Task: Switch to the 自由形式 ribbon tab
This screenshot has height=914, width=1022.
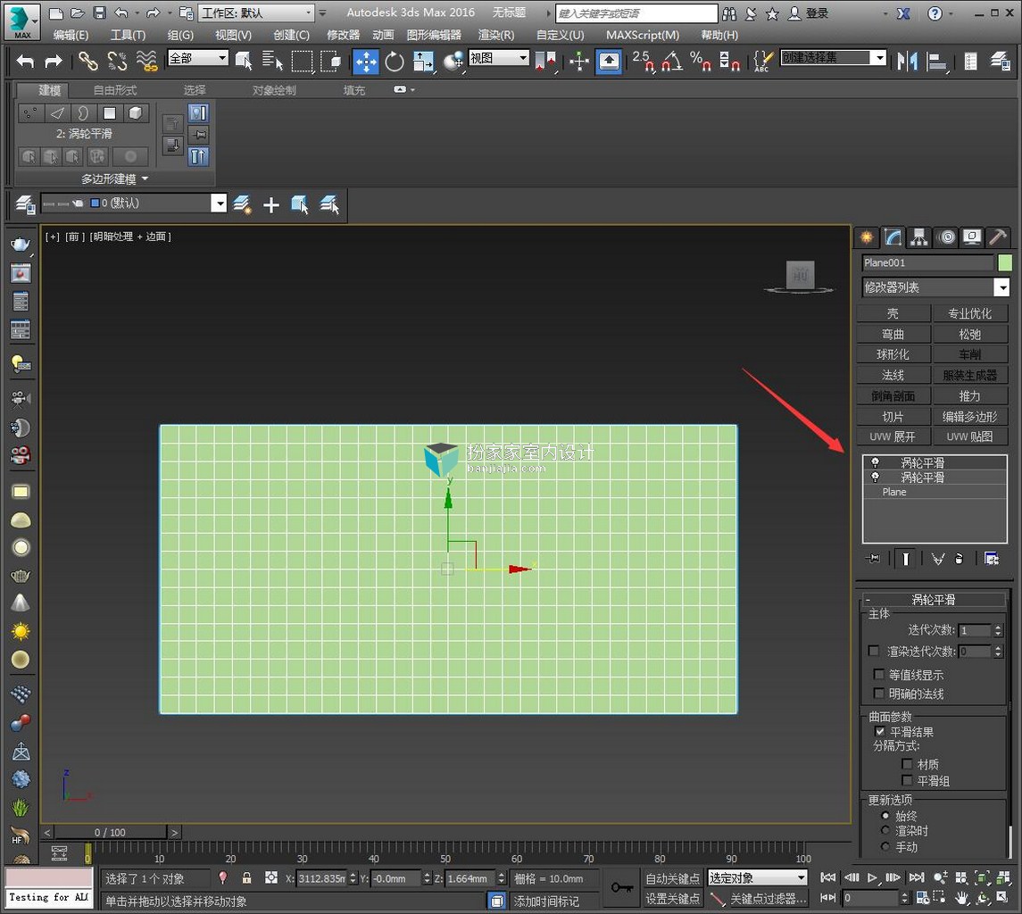Action: (115, 90)
